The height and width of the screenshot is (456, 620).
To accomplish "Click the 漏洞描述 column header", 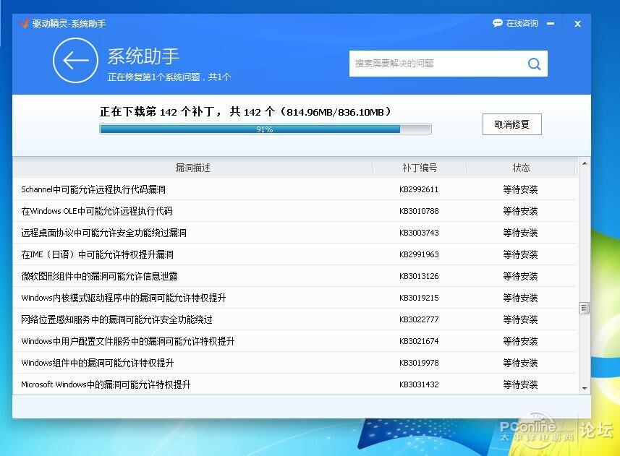I will [x=192, y=168].
